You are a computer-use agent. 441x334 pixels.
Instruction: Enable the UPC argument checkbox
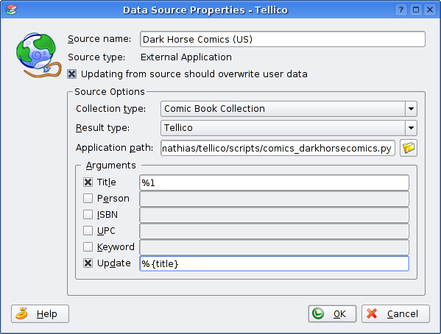88,230
